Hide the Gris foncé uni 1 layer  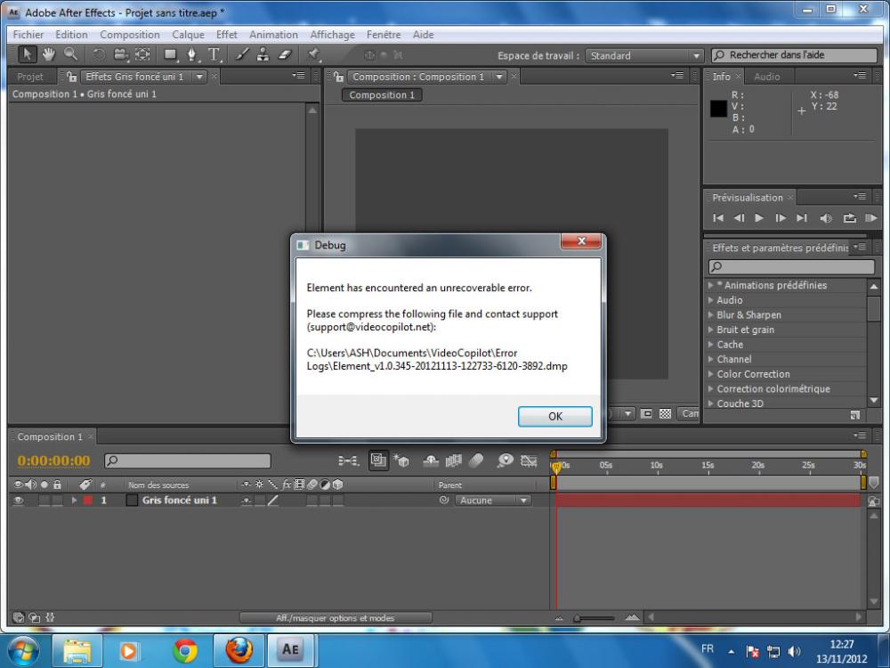click(x=18, y=501)
